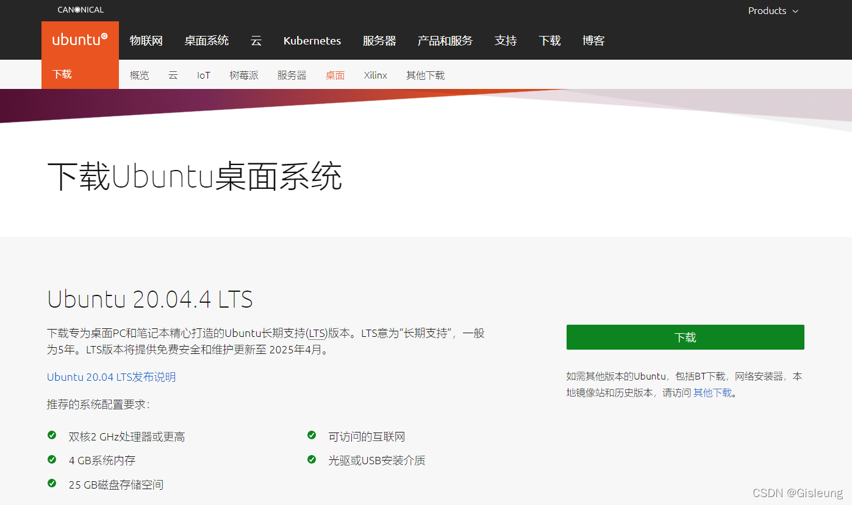This screenshot has height=505, width=852.
Task: Click checkmark beside 4 GB系统内存
Action: [x=52, y=459]
